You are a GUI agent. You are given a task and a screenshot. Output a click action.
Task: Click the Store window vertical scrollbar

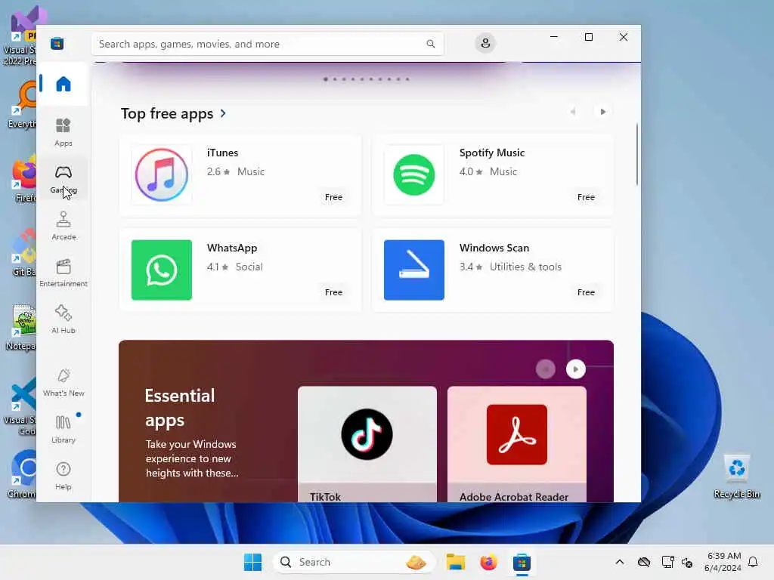click(636, 154)
